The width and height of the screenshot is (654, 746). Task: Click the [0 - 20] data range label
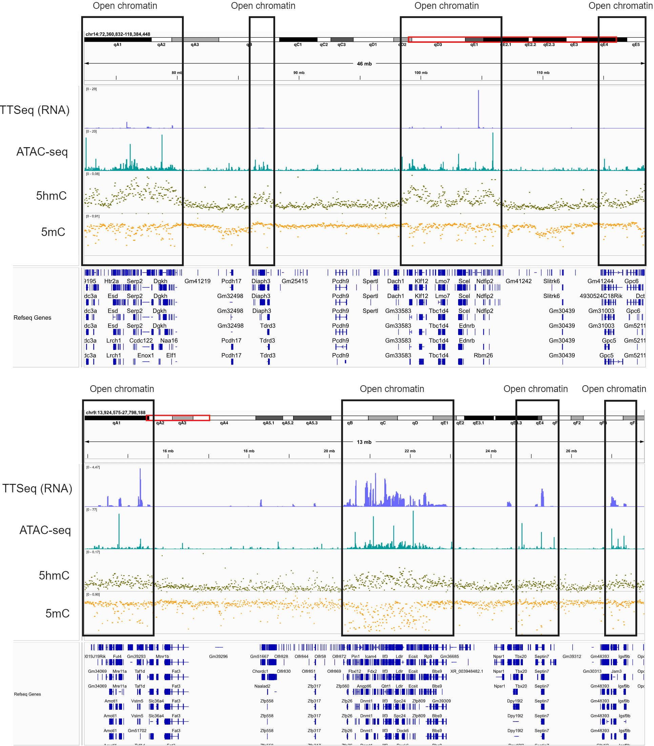pyautogui.click(x=91, y=131)
